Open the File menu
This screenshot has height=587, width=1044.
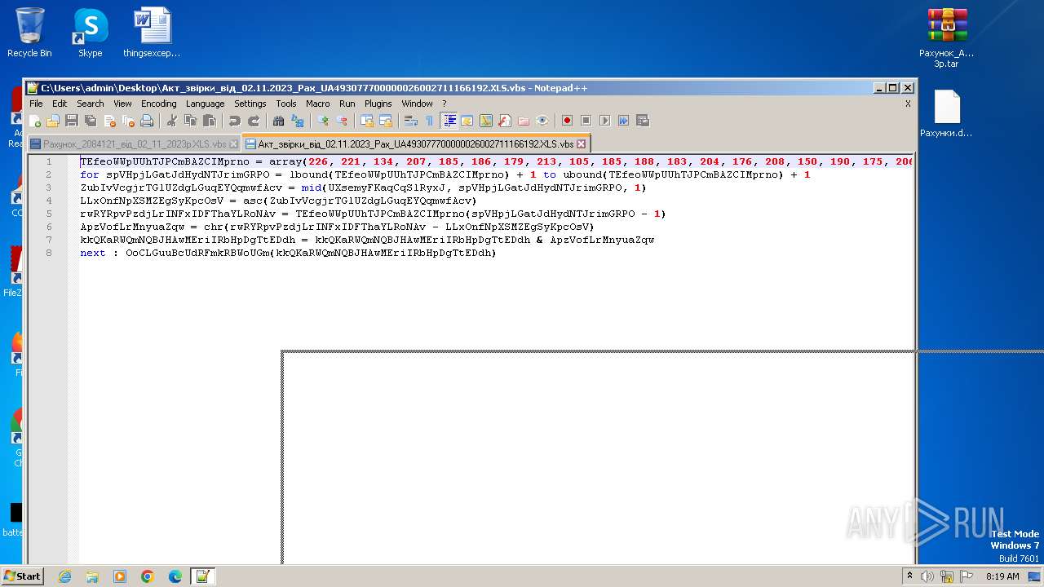(x=36, y=104)
